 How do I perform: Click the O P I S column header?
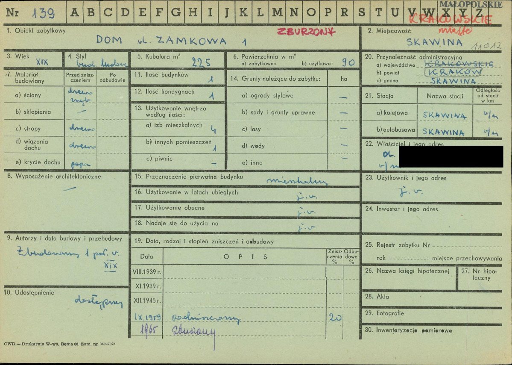(246, 257)
